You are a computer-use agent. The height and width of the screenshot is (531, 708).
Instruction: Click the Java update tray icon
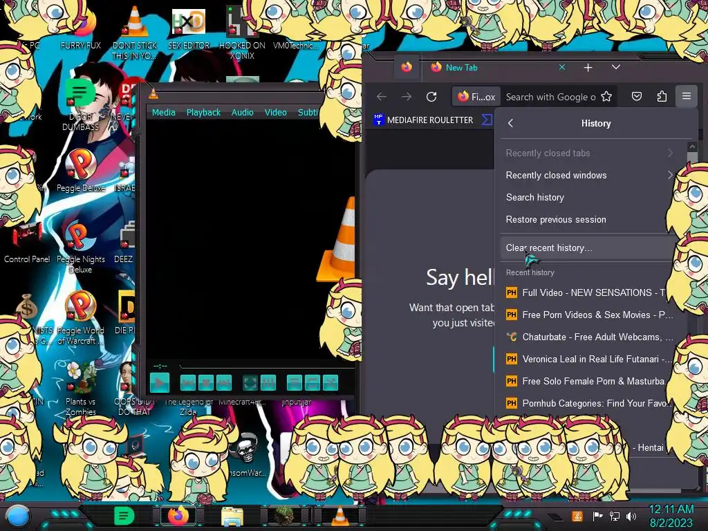[x=577, y=516]
